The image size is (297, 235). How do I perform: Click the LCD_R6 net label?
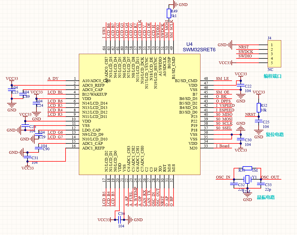coord(55,101)
